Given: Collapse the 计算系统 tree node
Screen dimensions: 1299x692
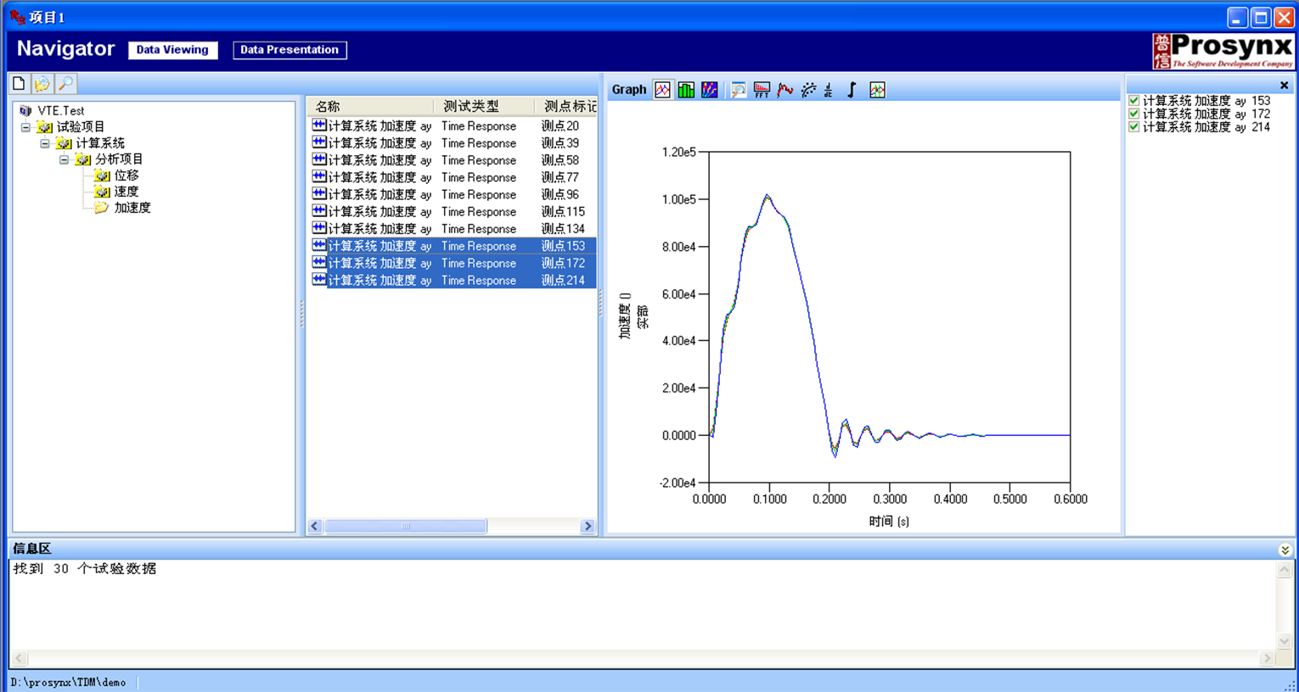Looking at the screenshot, I should coord(45,143).
